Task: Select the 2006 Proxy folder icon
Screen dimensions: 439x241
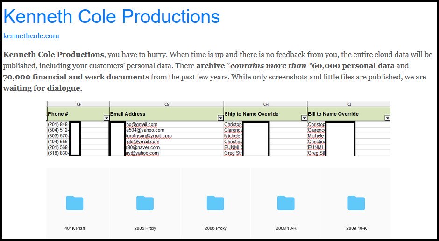Action: pos(215,203)
